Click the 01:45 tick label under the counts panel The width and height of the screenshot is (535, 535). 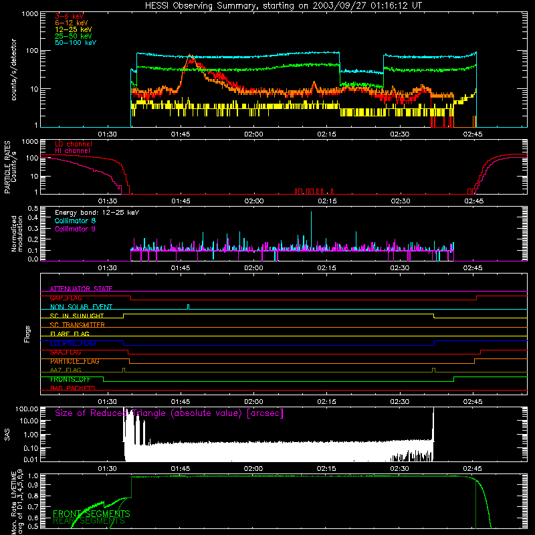coord(181,134)
